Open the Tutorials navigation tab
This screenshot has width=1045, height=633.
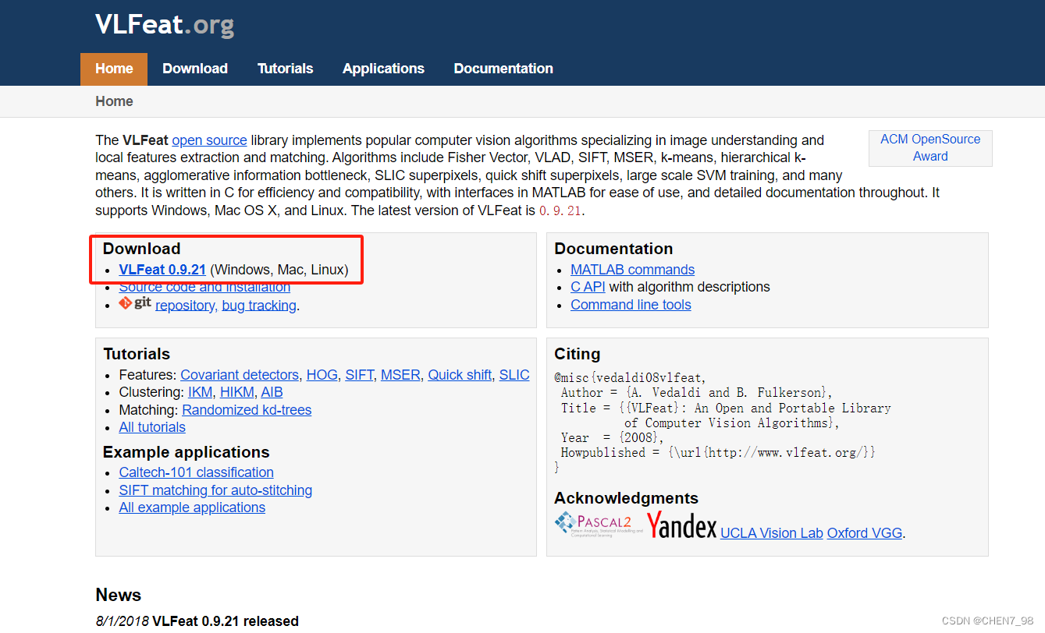coord(286,69)
